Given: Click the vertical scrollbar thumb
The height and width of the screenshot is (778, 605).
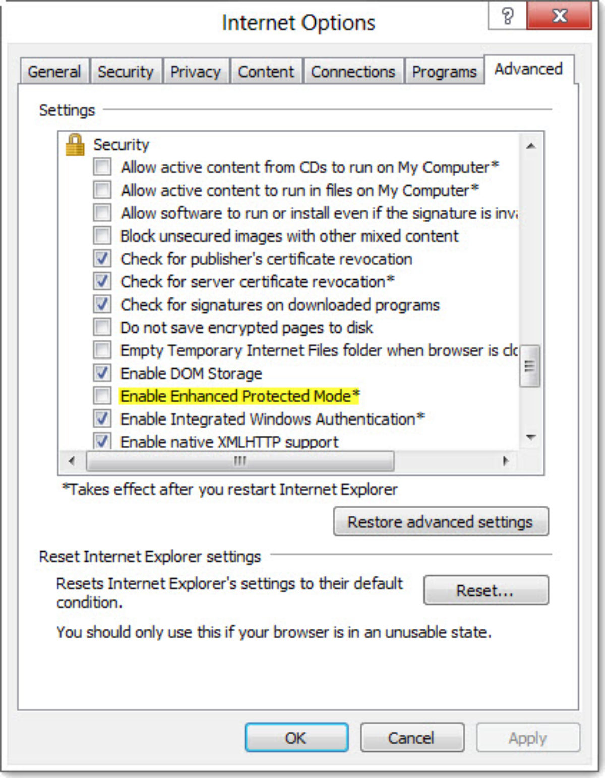Looking at the screenshot, I should (x=529, y=366).
